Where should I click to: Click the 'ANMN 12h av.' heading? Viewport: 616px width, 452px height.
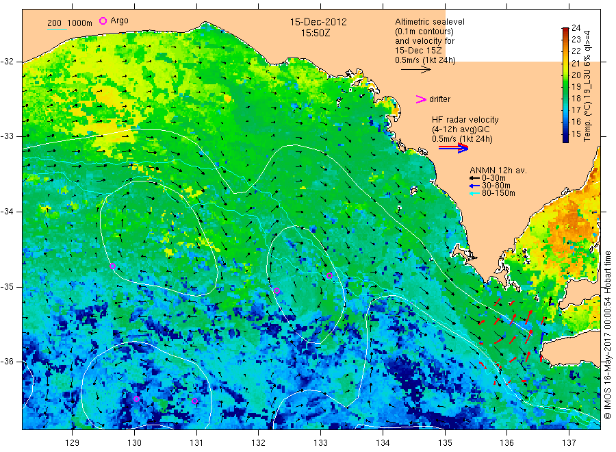(498, 171)
